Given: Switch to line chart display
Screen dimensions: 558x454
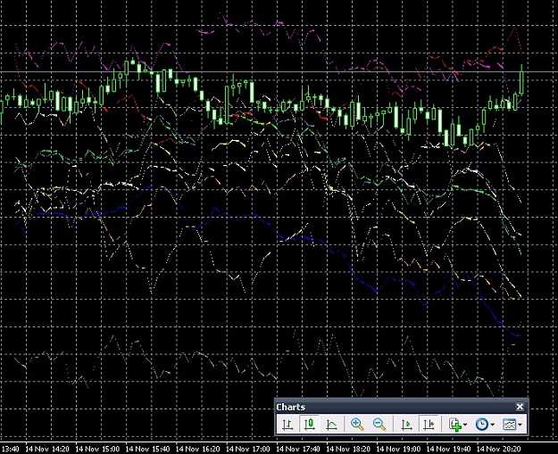Looking at the screenshot, I should (331, 425).
